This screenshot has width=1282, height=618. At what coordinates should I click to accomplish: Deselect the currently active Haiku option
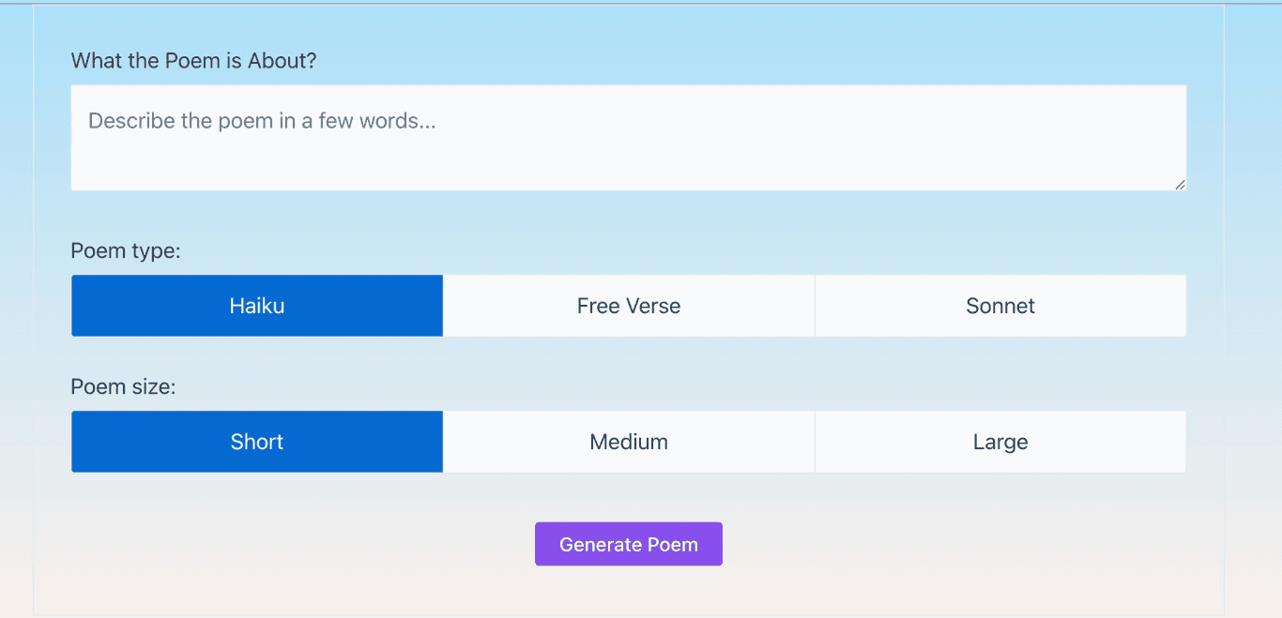tap(256, 305)
